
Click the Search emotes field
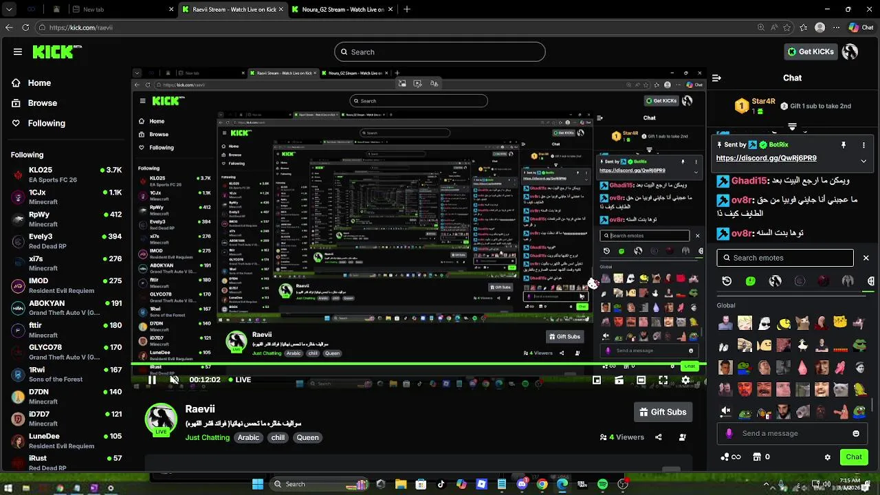[785, 258]
